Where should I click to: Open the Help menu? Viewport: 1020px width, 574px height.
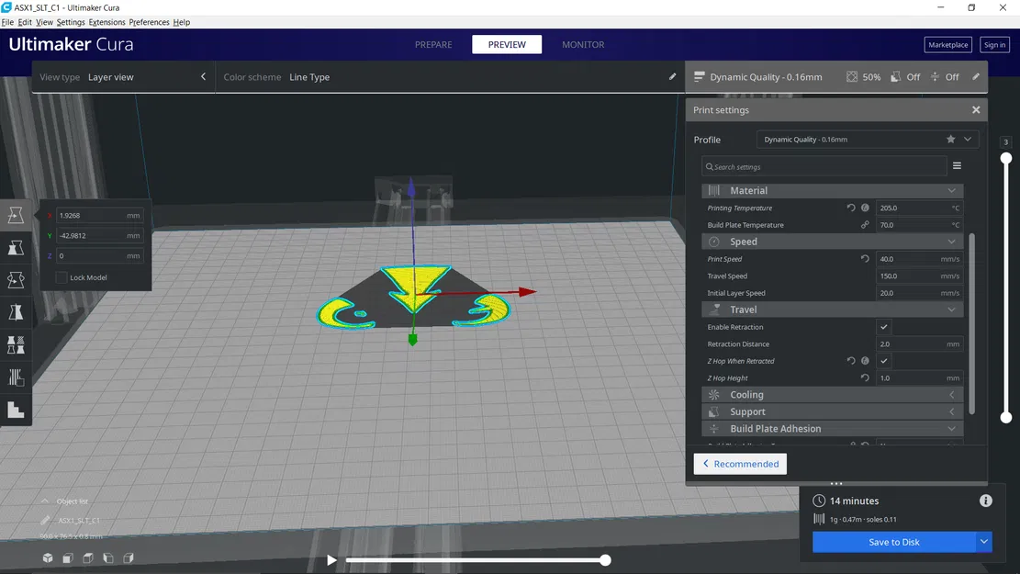tap(182, 22)
